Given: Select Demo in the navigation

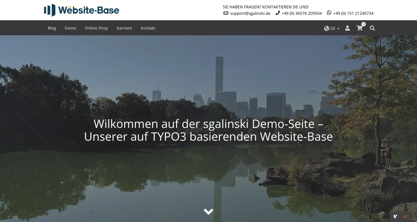Looking at the screenshot, I should pos(70,28).
